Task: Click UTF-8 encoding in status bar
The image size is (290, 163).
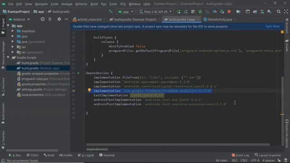Action: point(255,160)
